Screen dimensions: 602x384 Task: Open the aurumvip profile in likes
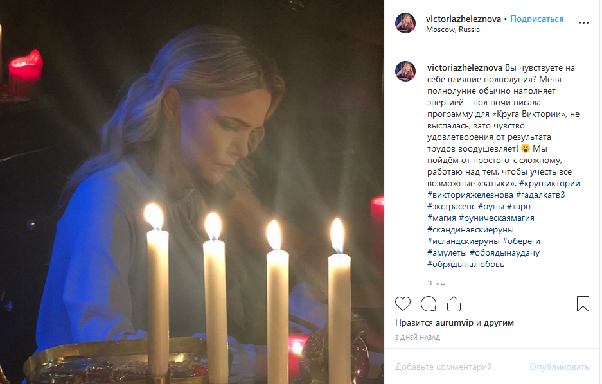454,322
